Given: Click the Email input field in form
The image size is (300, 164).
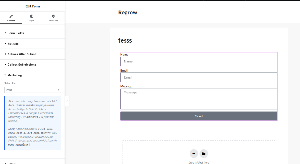Looking at the screenshot, I should click(199, 77).
